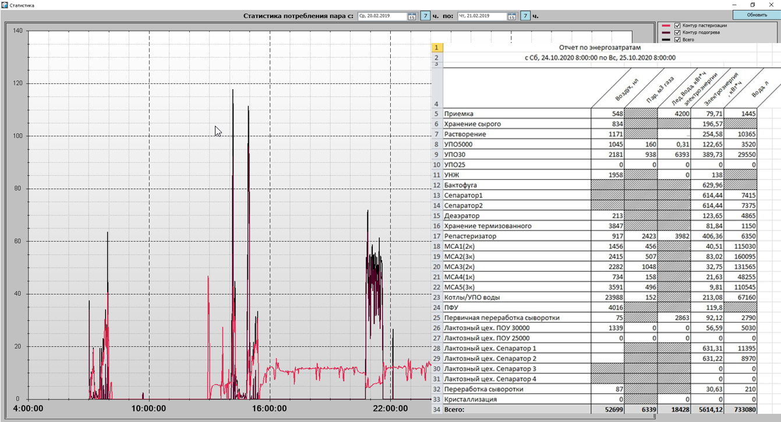The height and width of the screenshot is (422, 781).
Task: Select row header 1 in the report
Action: tap(437, 48)
